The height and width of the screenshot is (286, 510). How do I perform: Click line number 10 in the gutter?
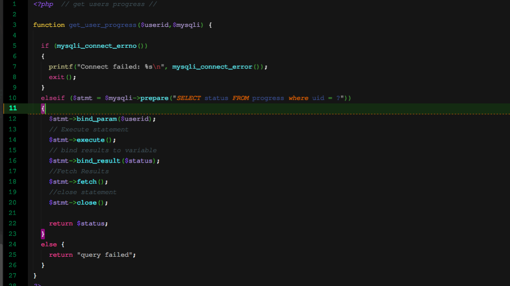tap(12, 98)
